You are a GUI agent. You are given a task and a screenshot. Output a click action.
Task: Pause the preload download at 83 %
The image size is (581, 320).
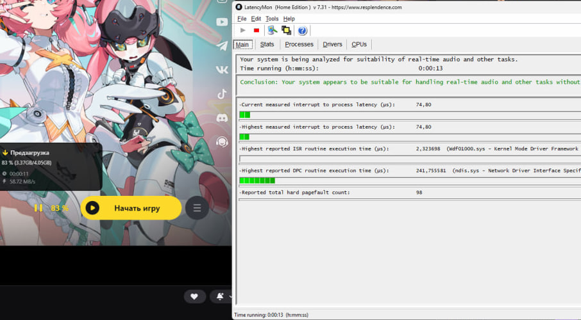38,208
